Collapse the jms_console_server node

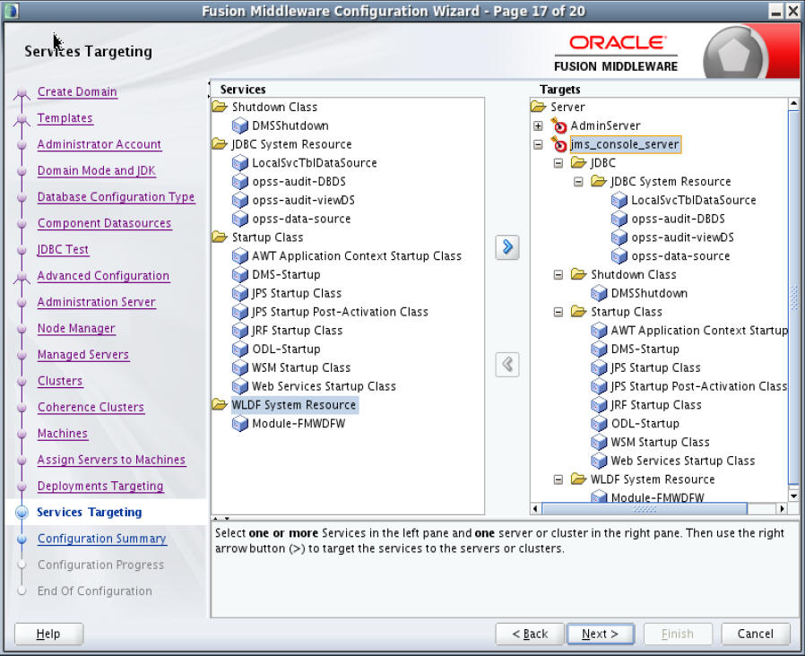click(x=538, y=145)
